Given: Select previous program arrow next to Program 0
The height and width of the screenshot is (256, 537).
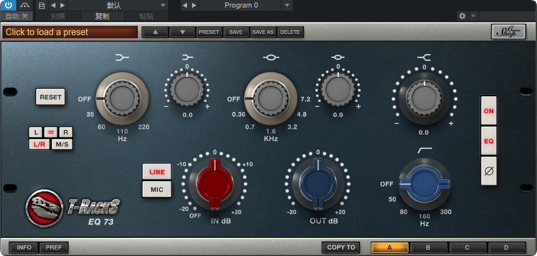Looking at the screenshot, I should pos(185,6).
